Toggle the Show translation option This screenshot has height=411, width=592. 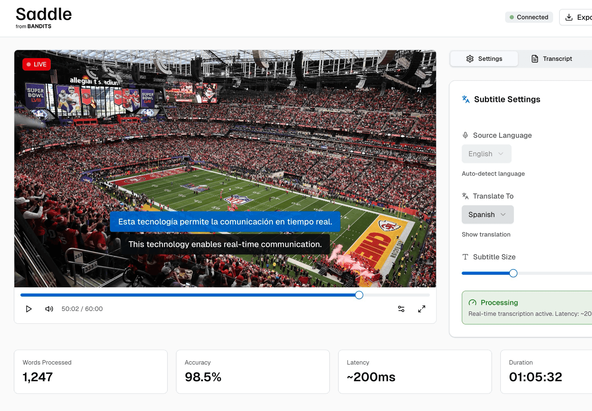[x=486, y=234]
